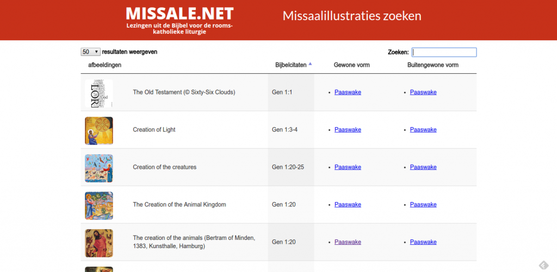The width and height of the screenshot is (557, 272).
Task: Focus the Zoeken search field
Action: (444, 52)
